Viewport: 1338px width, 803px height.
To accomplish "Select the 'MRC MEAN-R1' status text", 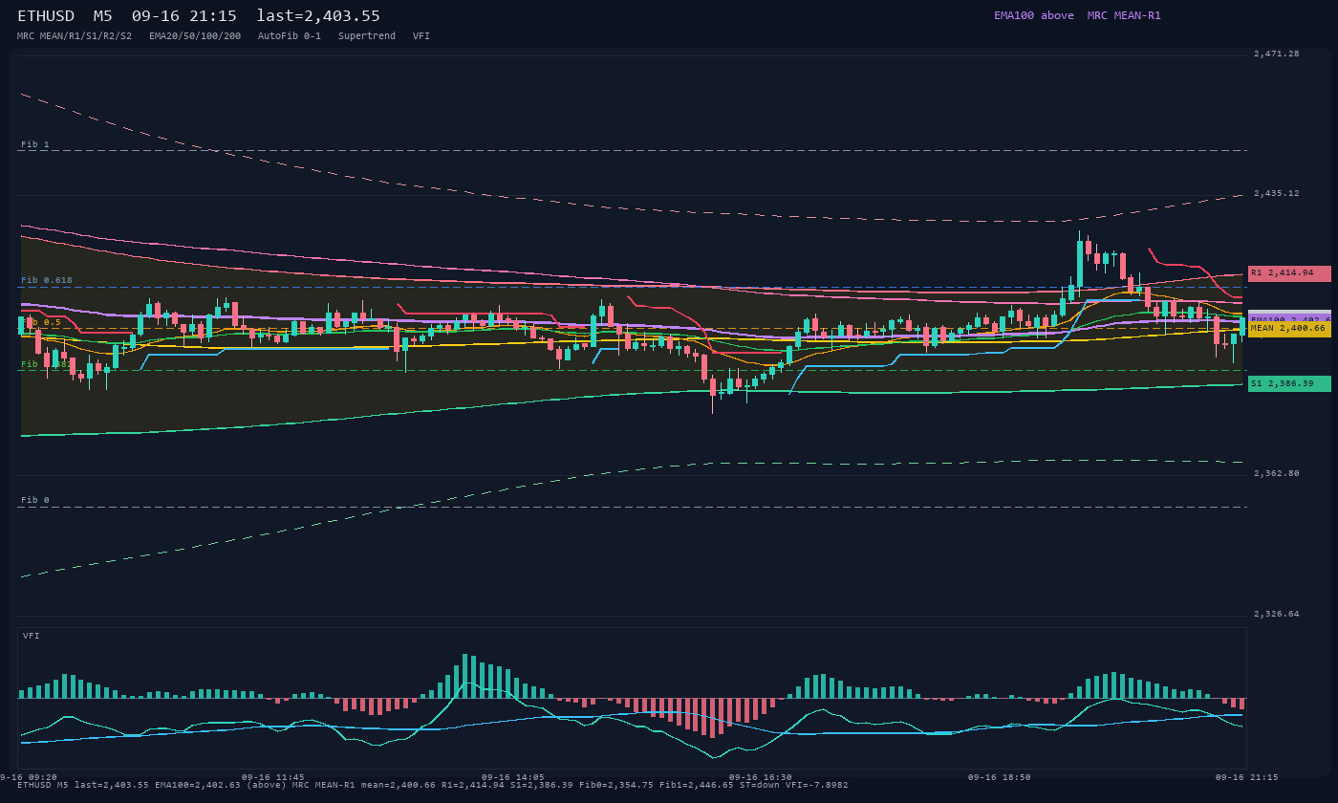I will coord(1124,15).
